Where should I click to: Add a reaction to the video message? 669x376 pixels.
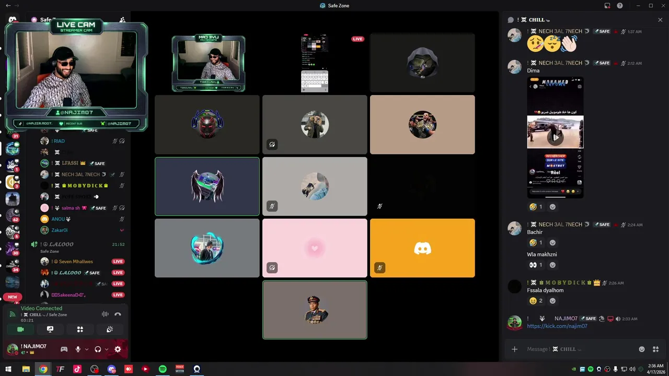pyautogui.click(x=552, y=207)
